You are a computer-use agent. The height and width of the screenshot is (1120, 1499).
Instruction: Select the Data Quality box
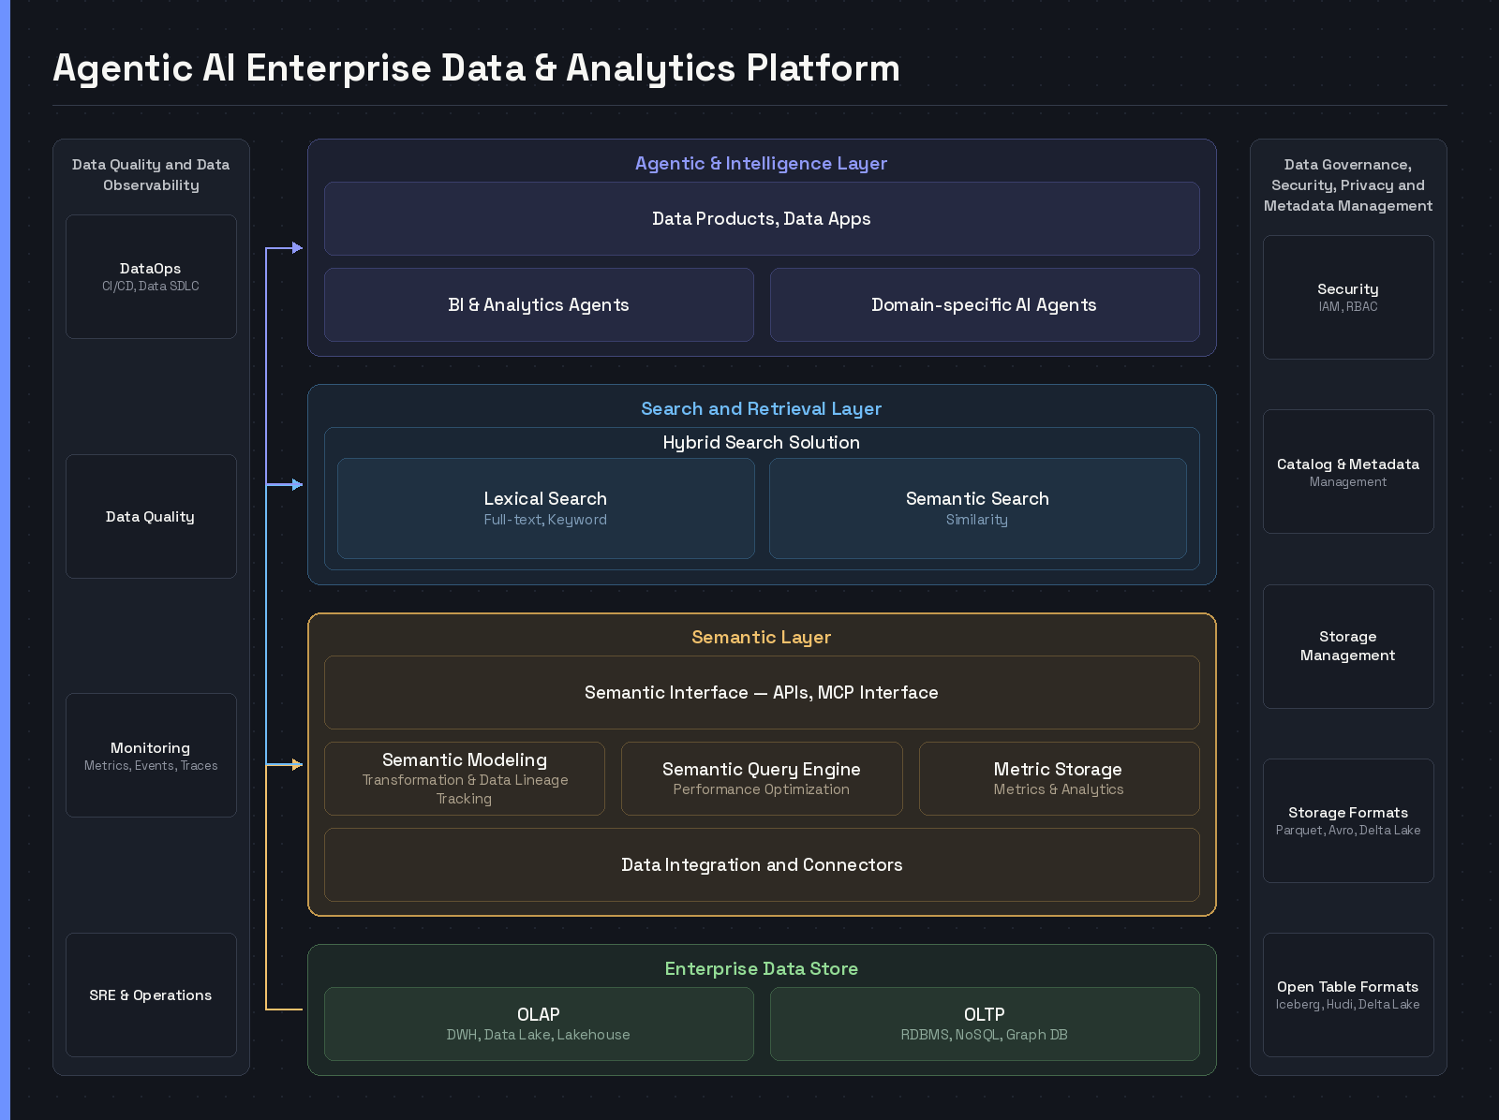click(x=151, y=517)
